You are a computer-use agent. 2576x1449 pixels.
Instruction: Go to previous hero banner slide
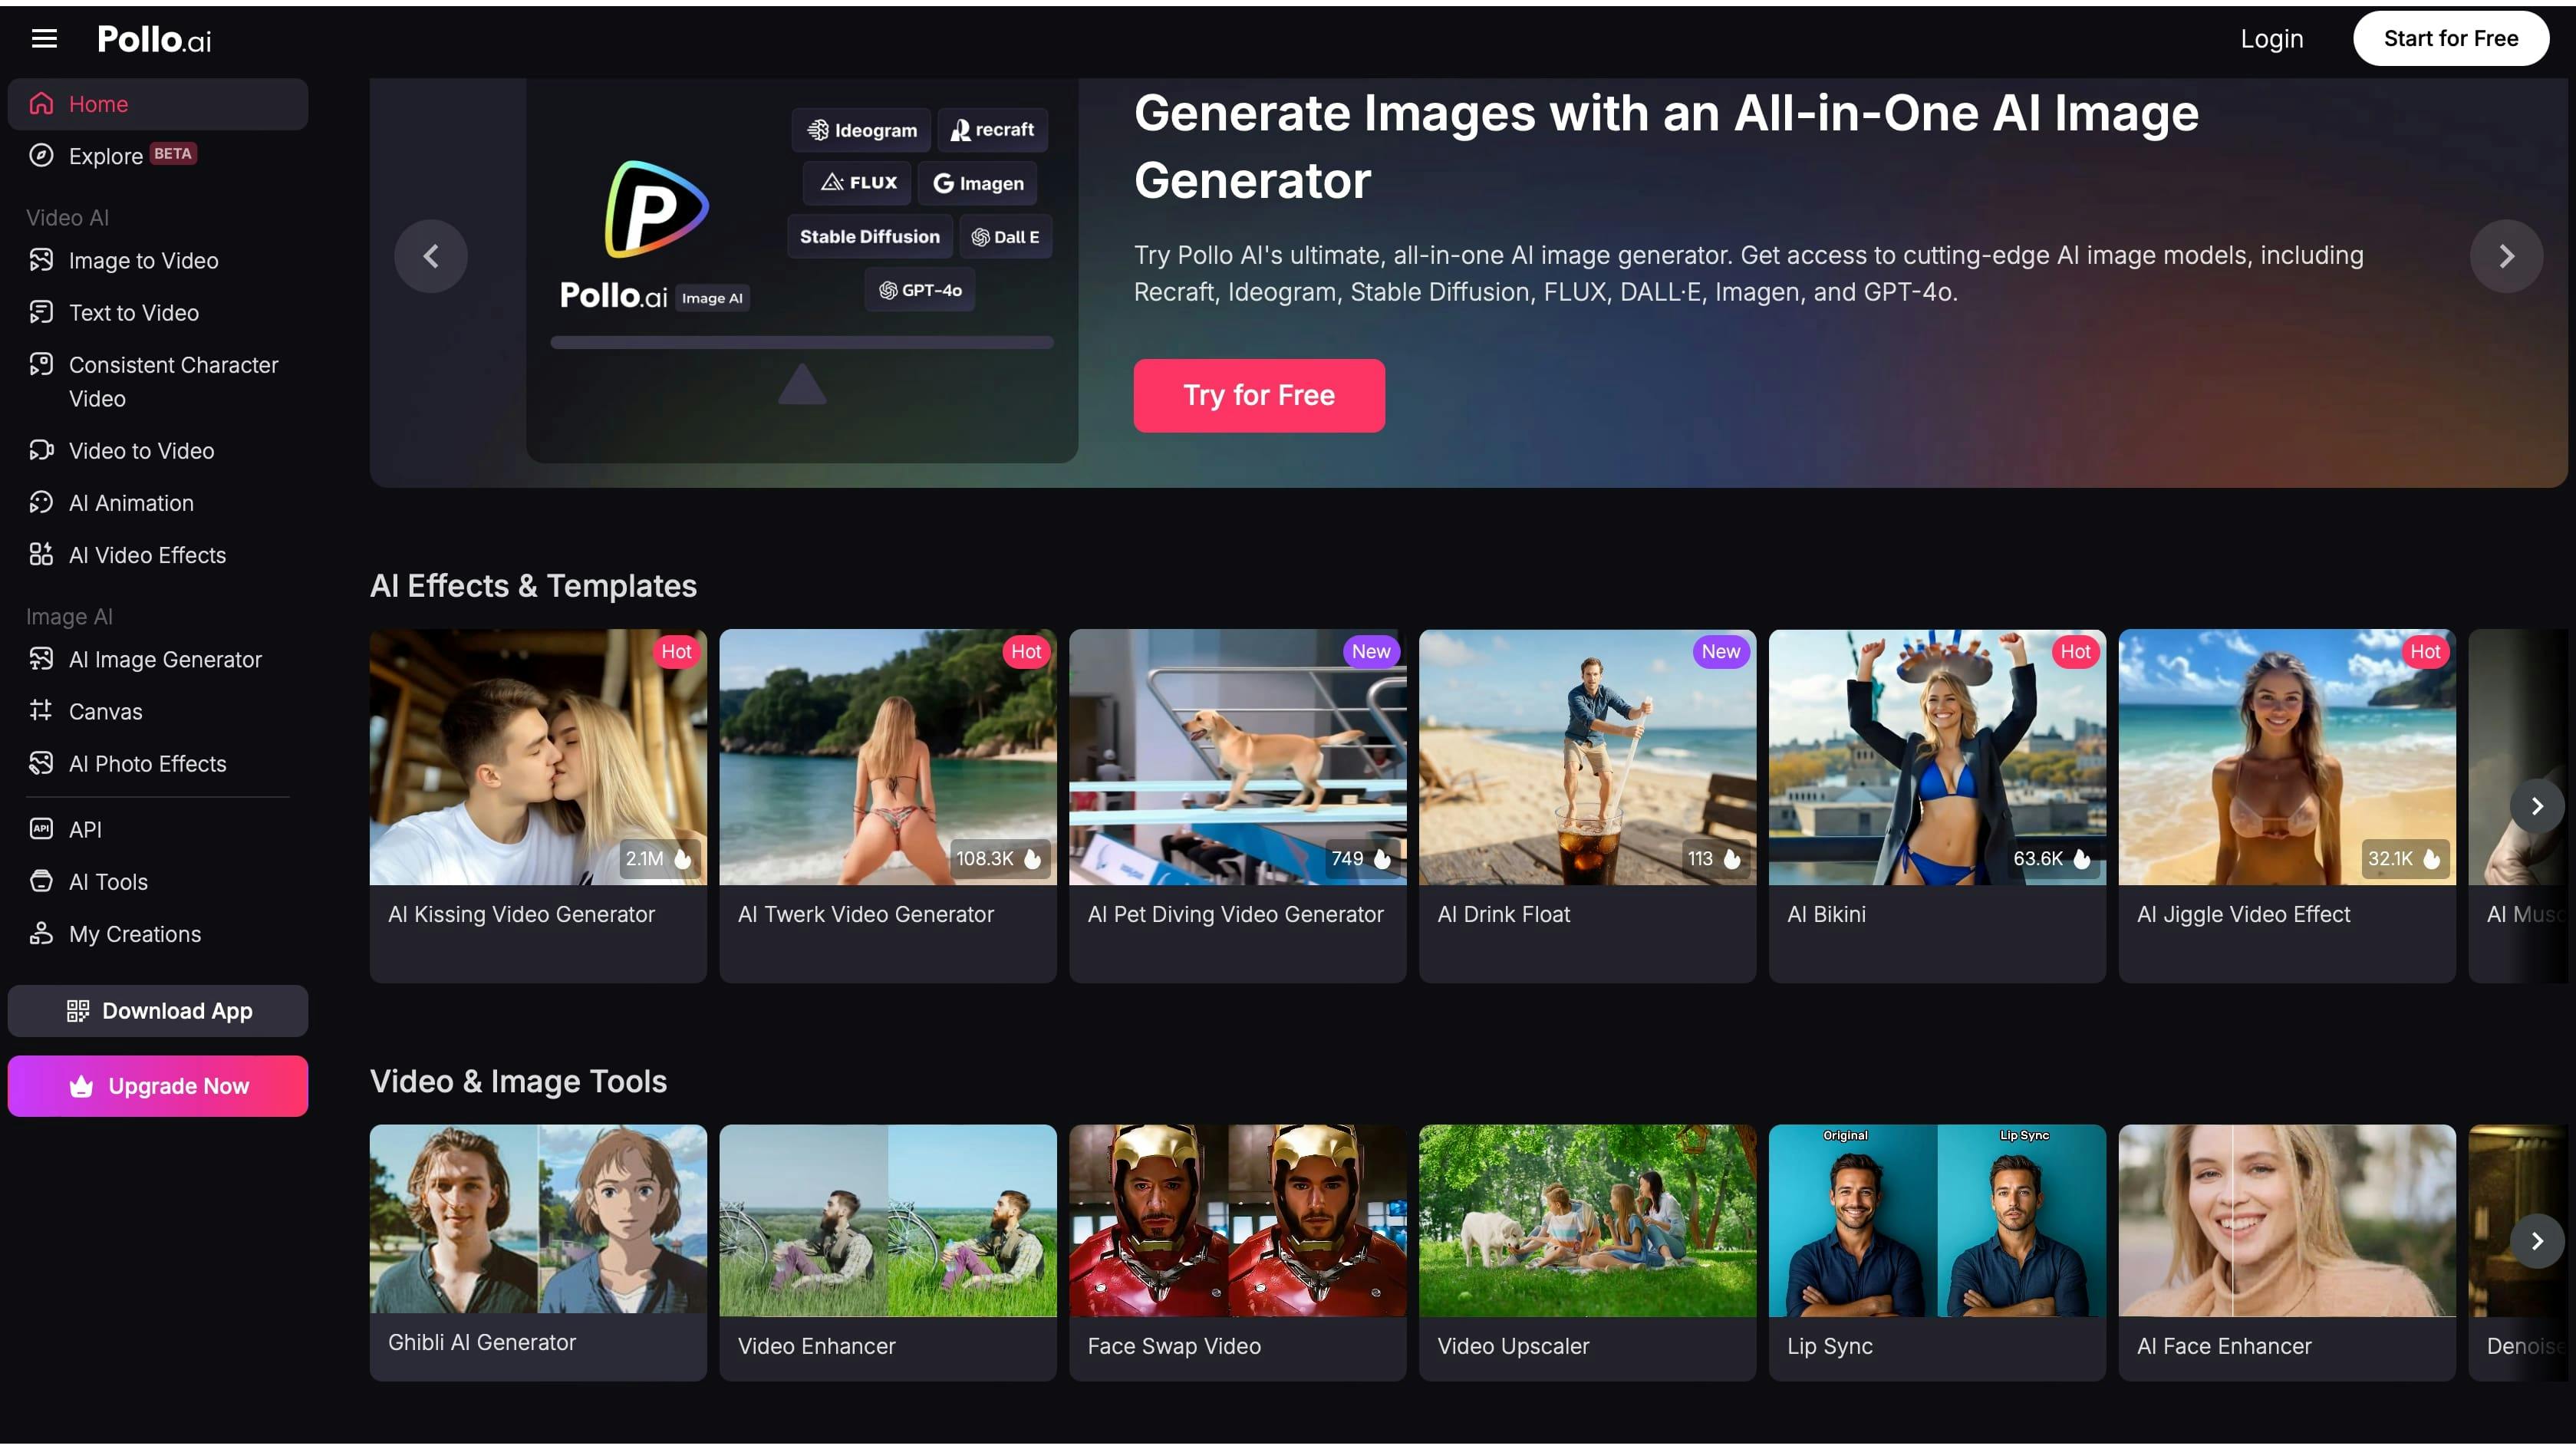tap(431, 257)
